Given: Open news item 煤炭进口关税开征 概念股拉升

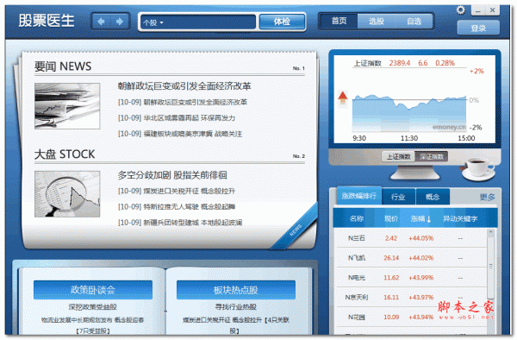Looking at the screenshot, I should click(x=177, y=191).
